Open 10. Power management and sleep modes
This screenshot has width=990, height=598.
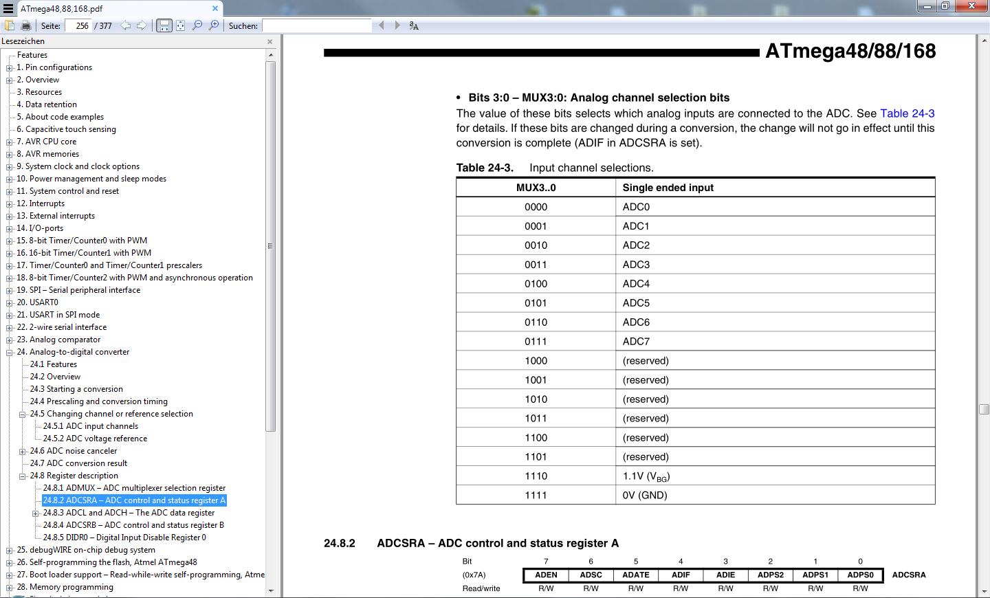click(91, 179)
